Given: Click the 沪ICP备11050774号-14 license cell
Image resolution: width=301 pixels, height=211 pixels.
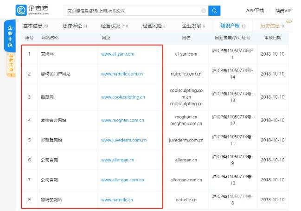Looking at the screenshot, I should tap(232, 74).
